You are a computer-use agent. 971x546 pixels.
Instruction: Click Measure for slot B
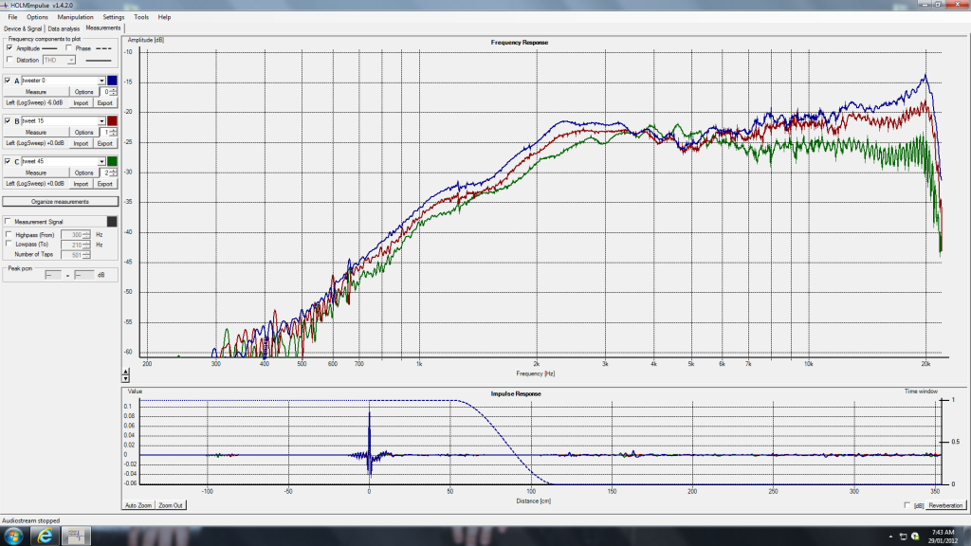point(36,132)
